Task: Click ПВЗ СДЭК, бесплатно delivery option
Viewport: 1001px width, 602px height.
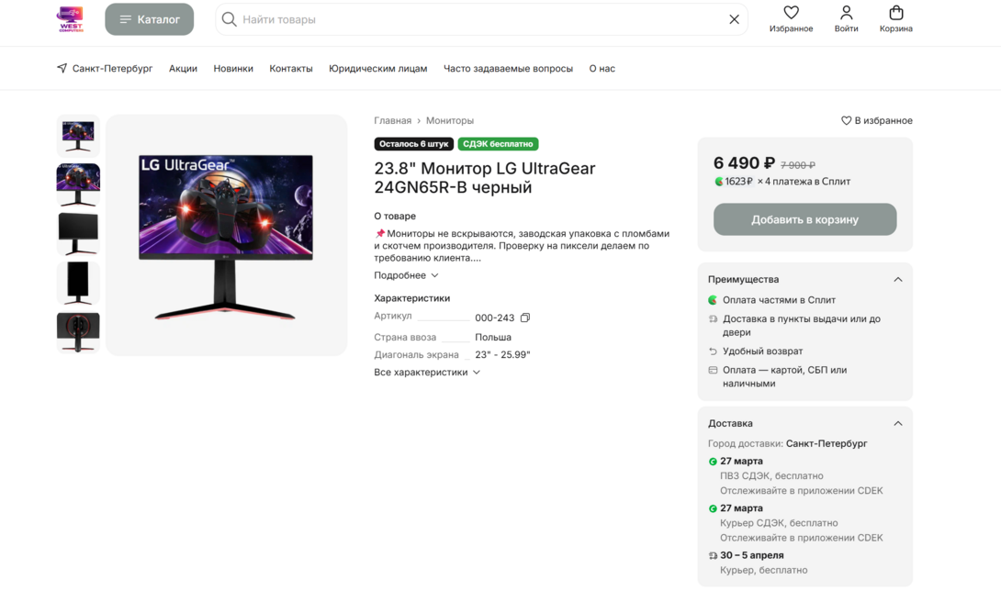Action: pyautogui.click(x=771, y=475)
